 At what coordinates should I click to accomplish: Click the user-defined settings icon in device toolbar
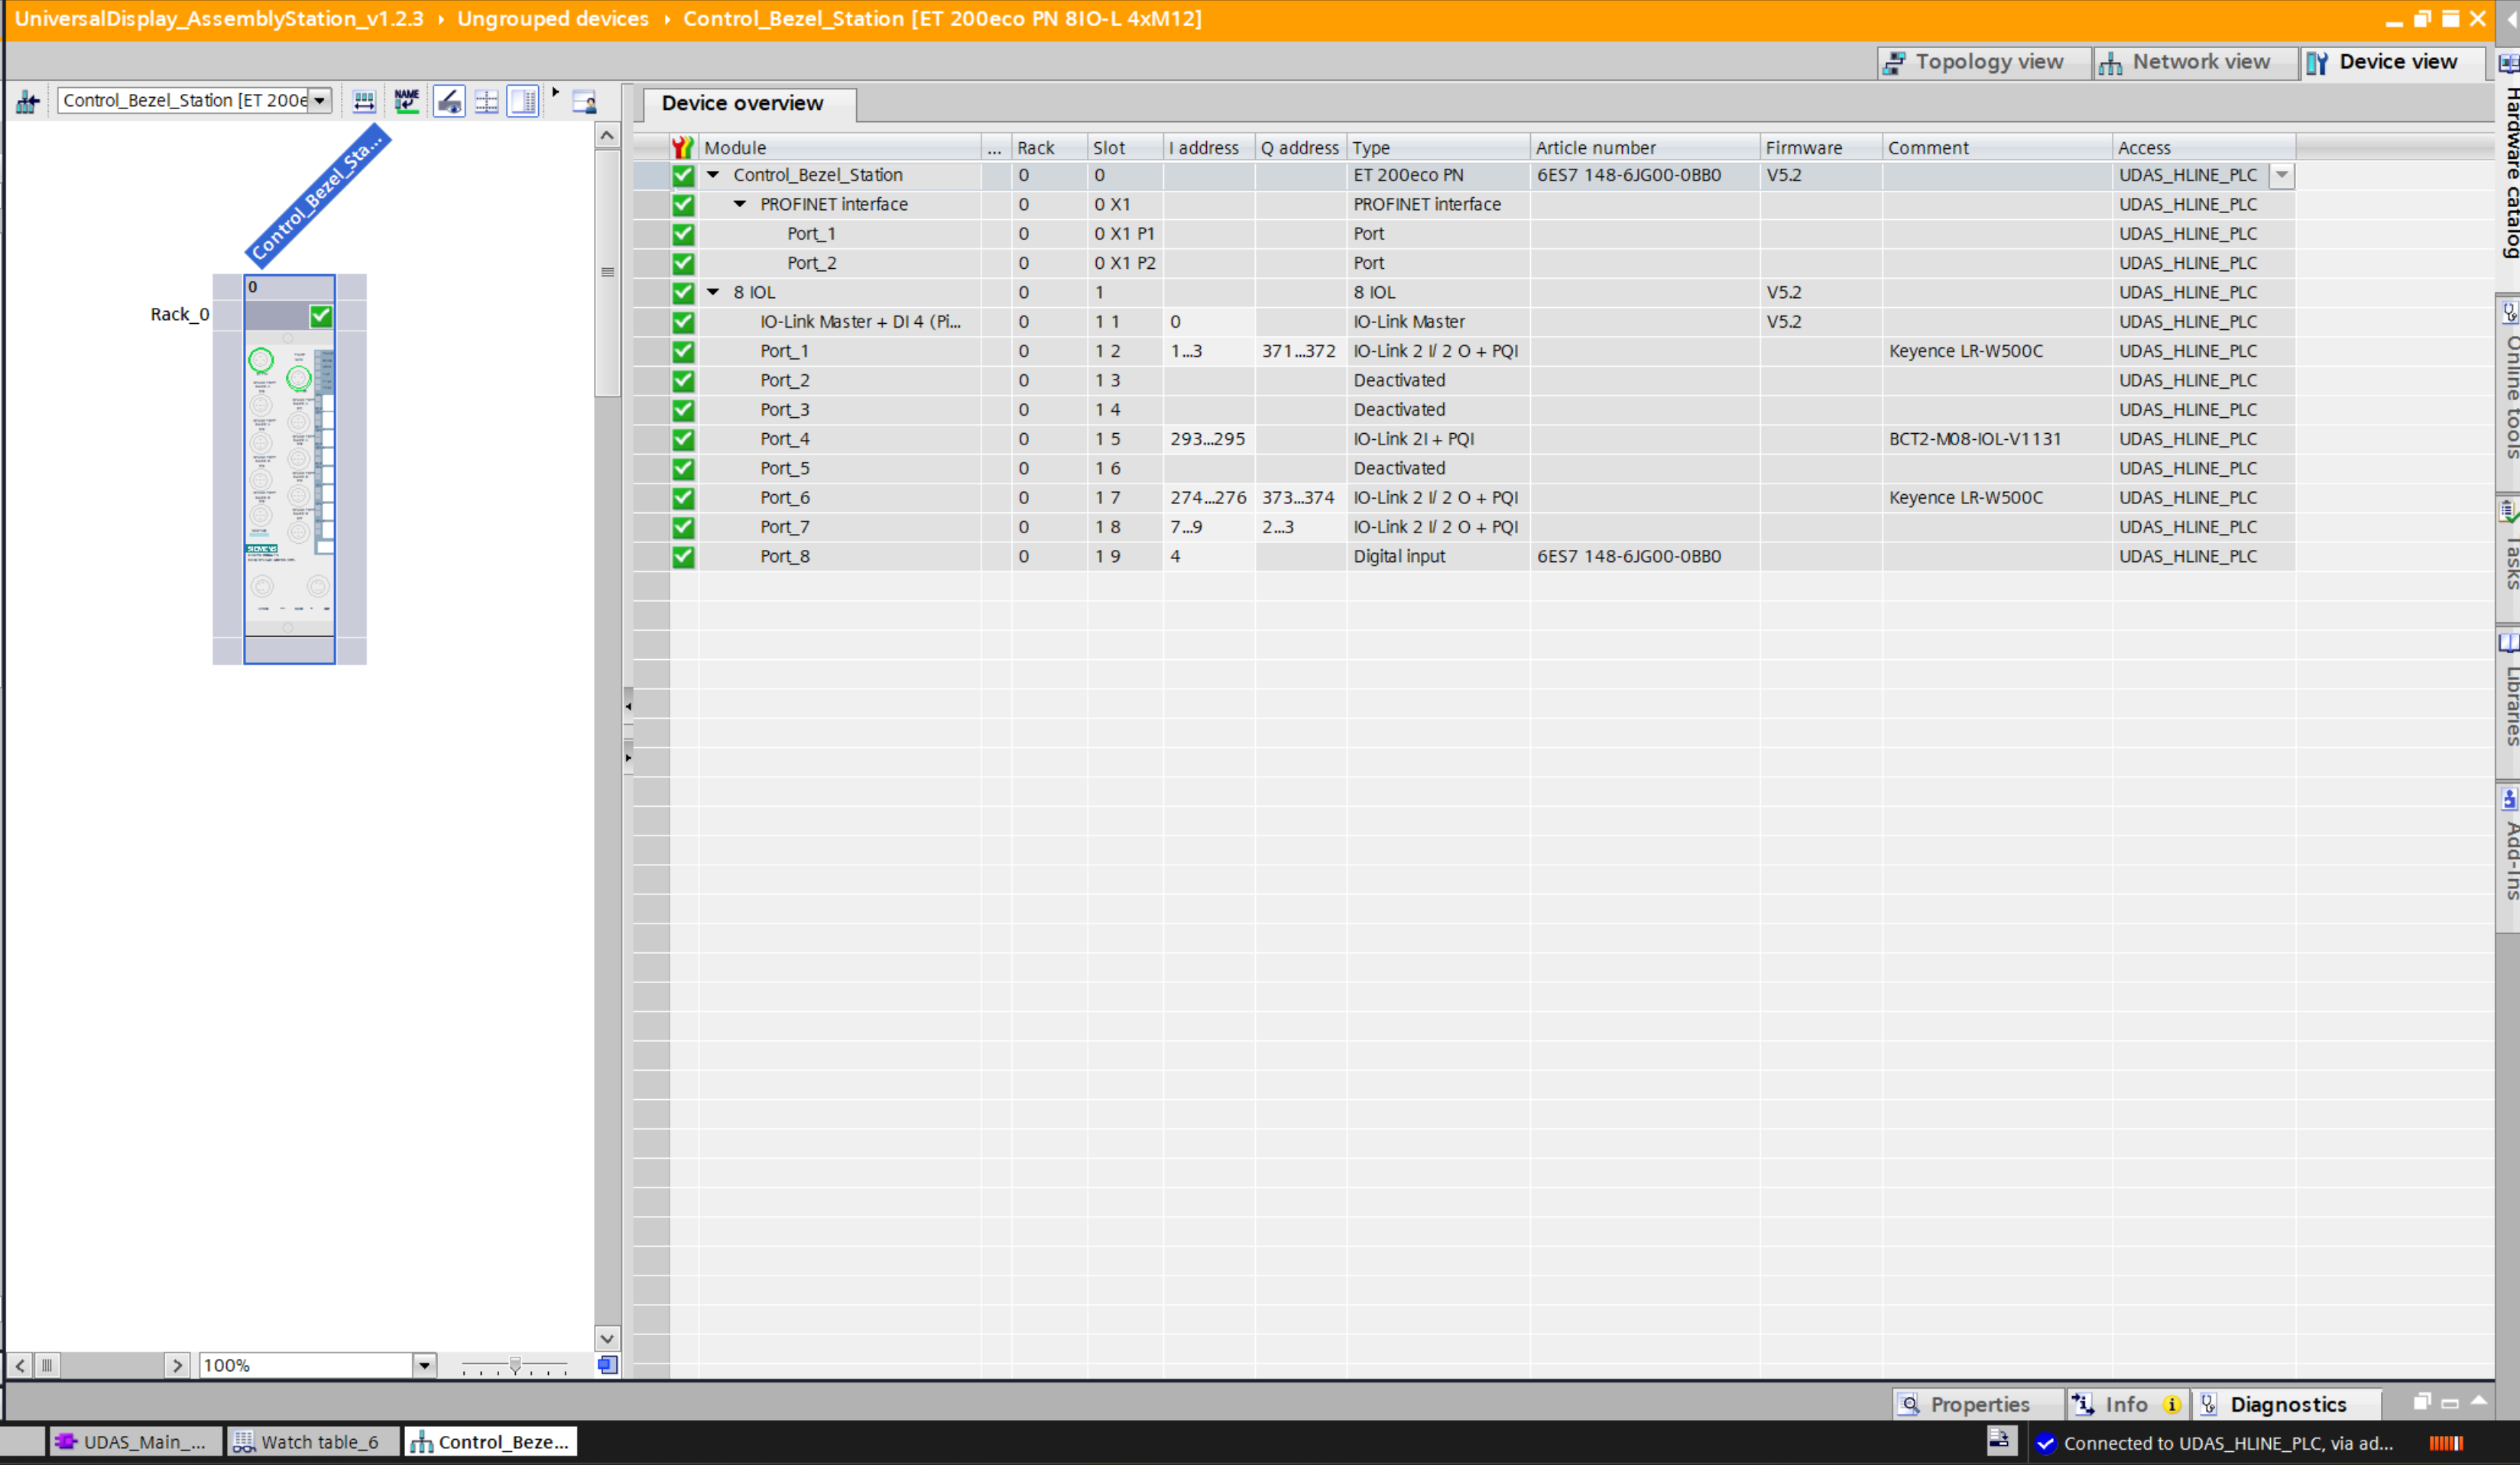[585, 101]
